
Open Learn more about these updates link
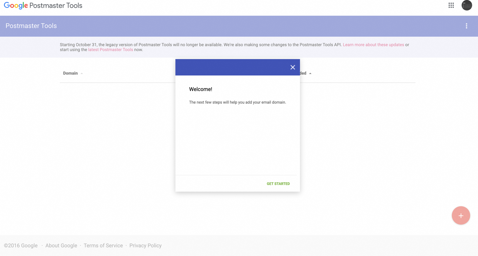click(373, 45)
